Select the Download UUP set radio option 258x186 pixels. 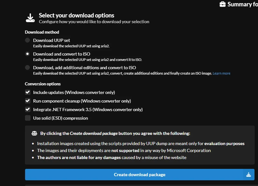tap(28, 40)
